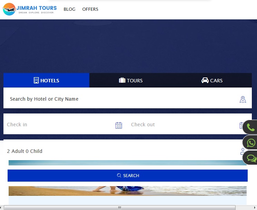This screenshot has height=210, width=257.
Task: Open the Check in calendar icon
Action: click(x=119, y=125)
